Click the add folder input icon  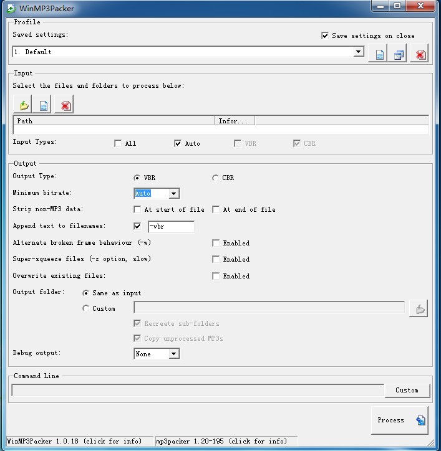(x=23, y=105)
